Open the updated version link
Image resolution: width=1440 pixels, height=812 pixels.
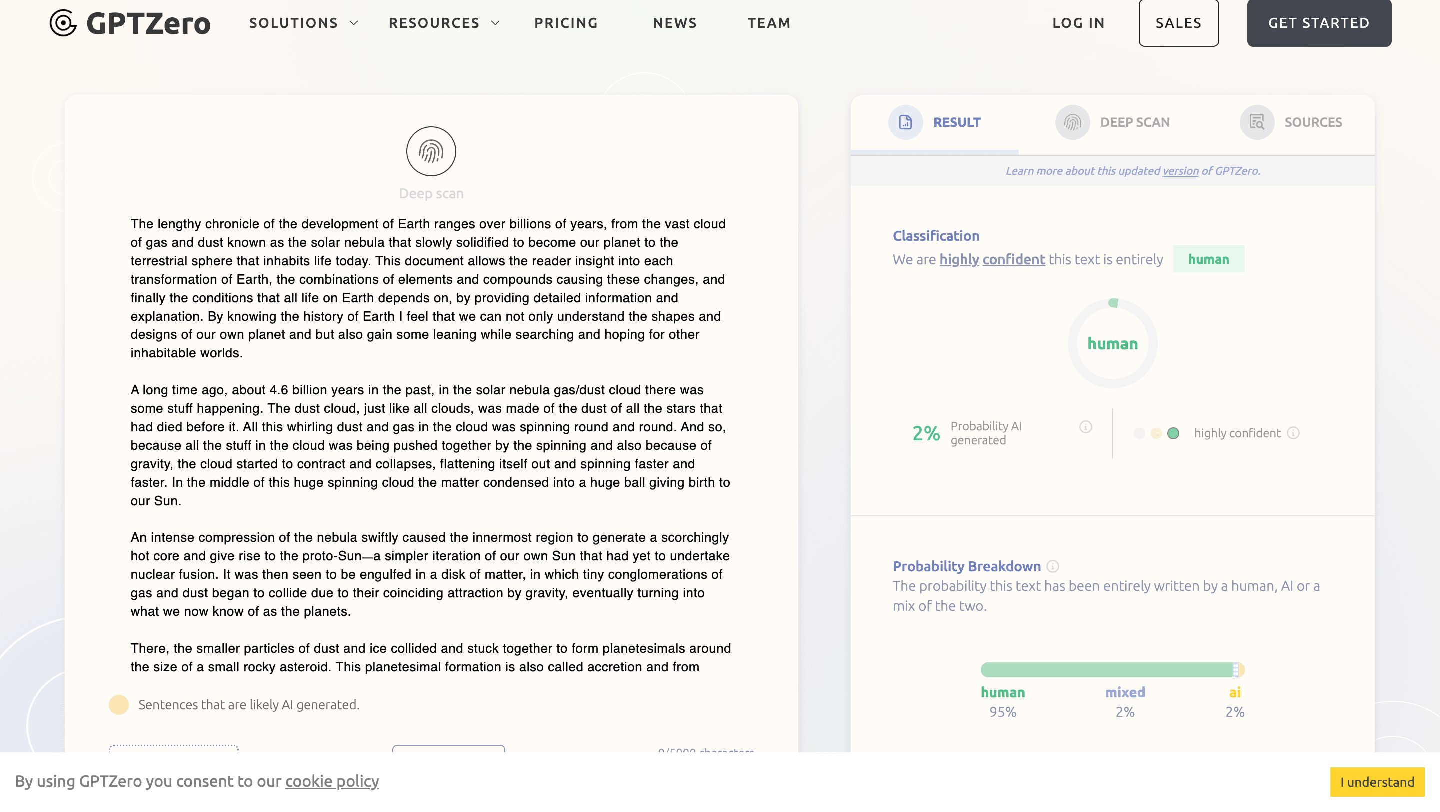[x=1180, y=171]
